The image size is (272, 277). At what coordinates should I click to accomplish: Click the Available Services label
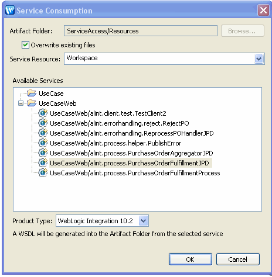(x=38, y=81)
